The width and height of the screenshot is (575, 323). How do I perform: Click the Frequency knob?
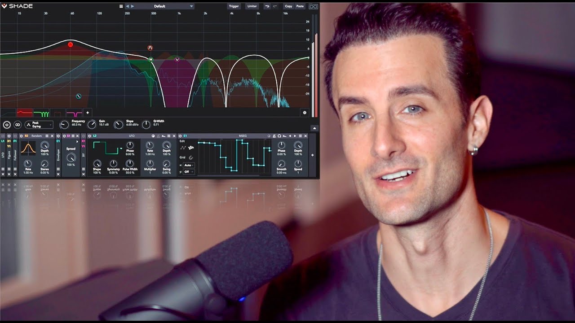(64, 125)
